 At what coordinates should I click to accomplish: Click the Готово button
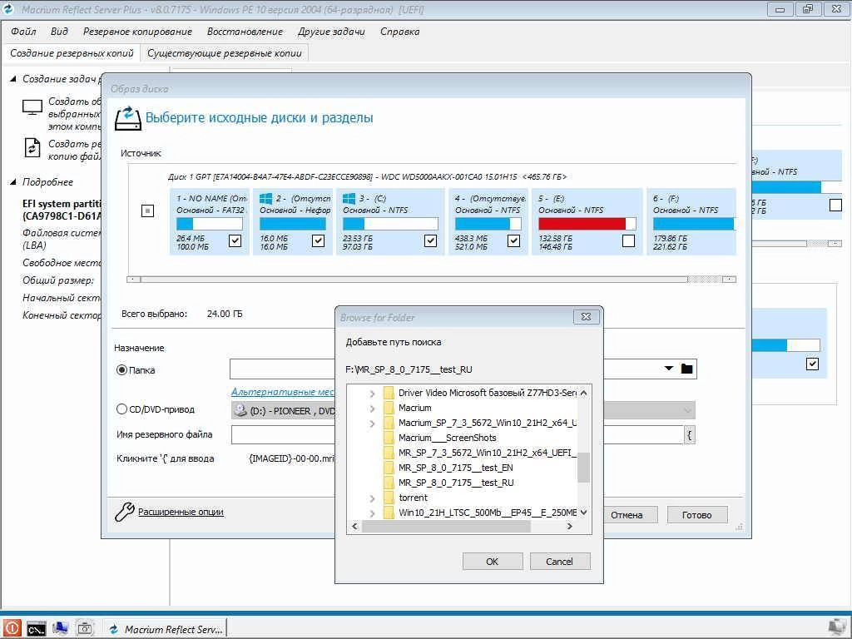click(x=696, y=514)
